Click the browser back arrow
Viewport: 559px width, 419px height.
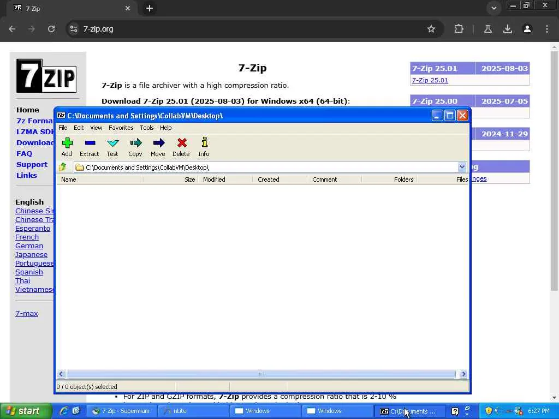tap(12, 29)
